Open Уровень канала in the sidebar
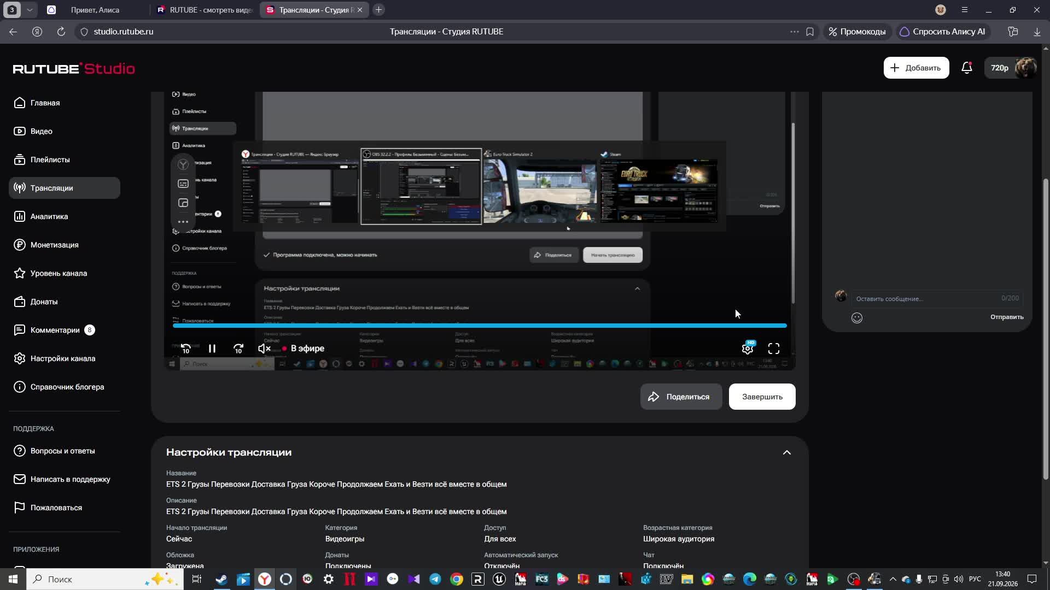The width and height of the screenshot is (1050, 590). coord(50,273)
